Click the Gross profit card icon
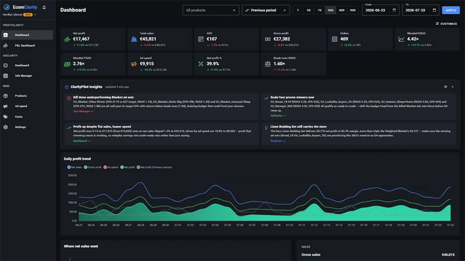The image size is (465, 261). tap(267, 39)
